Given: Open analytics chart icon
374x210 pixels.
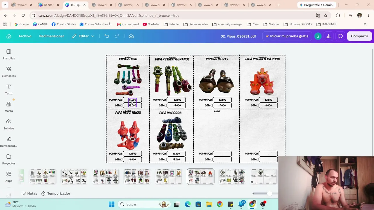Looking at the screenshot, I should tap(329, 36).
